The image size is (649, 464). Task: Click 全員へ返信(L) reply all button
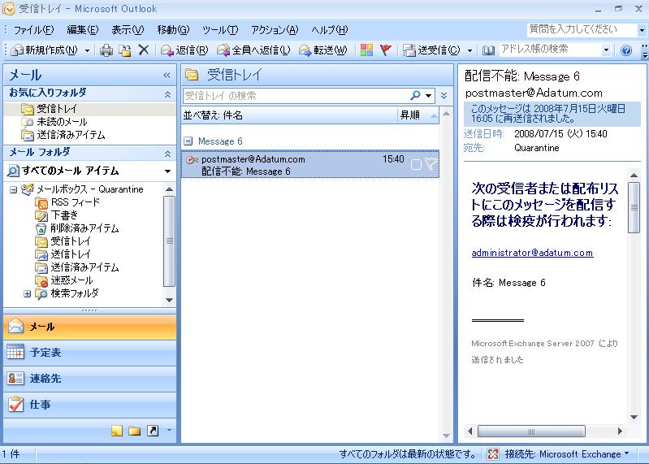[x=253, y=50]
